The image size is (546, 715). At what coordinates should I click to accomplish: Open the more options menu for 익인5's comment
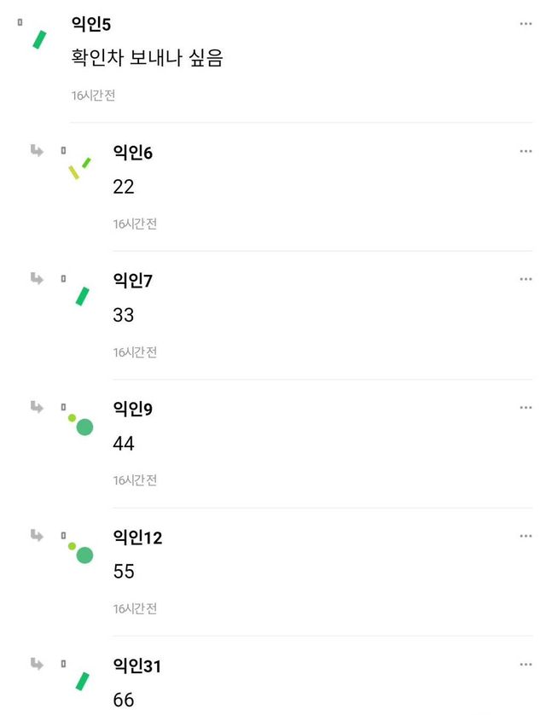(526, 23)
